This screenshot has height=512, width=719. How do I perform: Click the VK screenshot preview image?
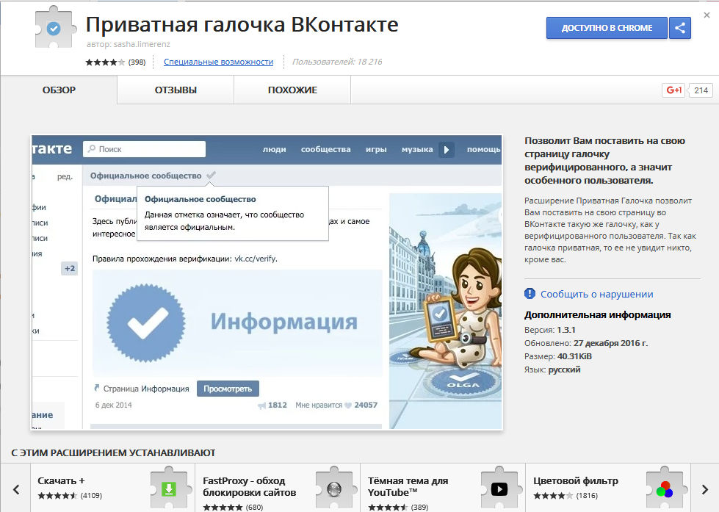click(x=267, y=282)
